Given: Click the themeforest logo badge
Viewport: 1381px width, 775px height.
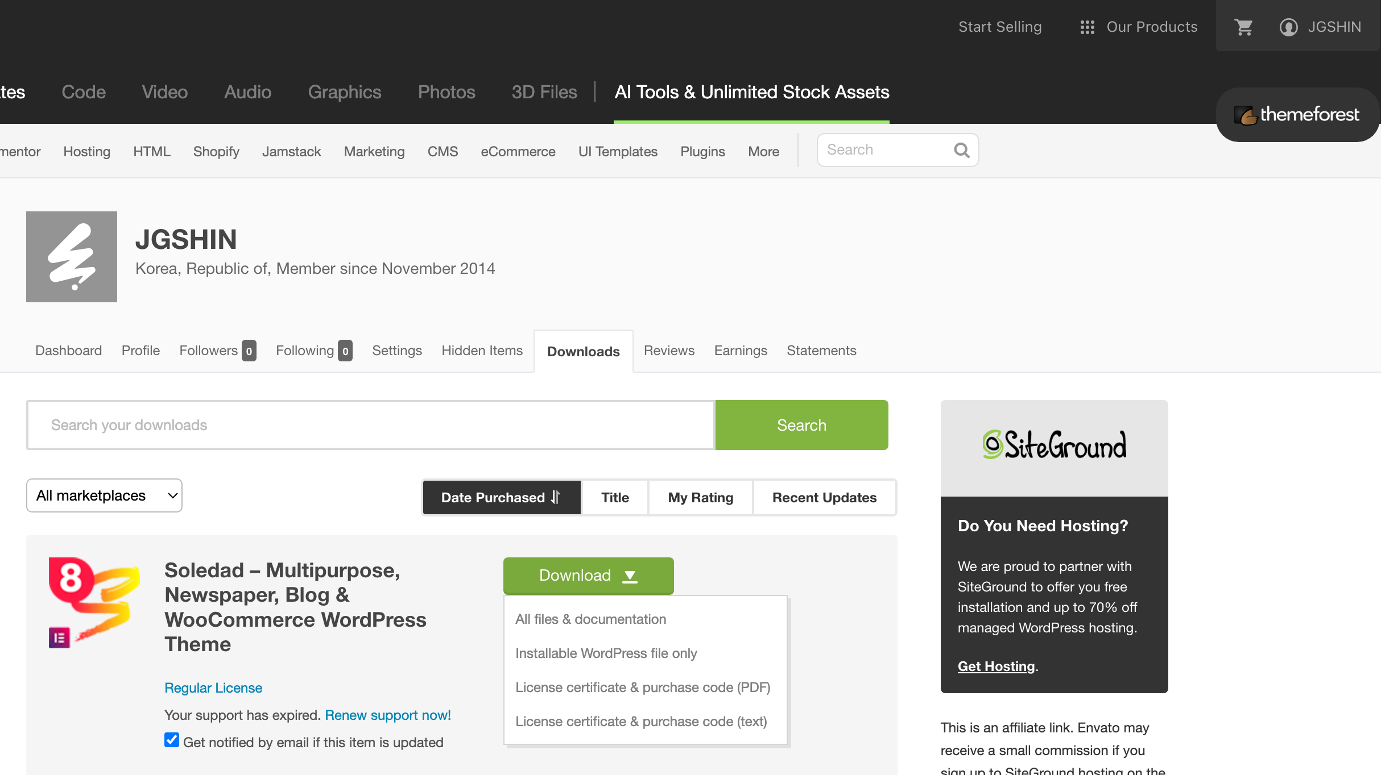Looking at the screenshot, I should tap(1297, 115).
